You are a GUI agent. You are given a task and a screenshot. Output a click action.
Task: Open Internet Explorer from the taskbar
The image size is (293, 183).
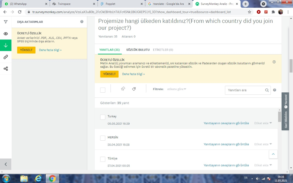pos(38,178)
